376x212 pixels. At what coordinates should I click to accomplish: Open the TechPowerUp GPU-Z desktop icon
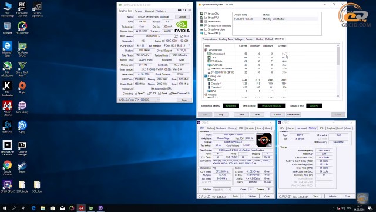(x=22, y=49)
